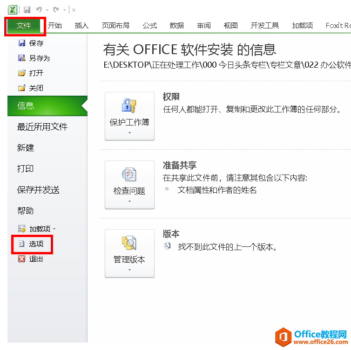Screen dimensions: 351x350
Task: Click the file path text E:\DESKTOP
Action: 227,65
